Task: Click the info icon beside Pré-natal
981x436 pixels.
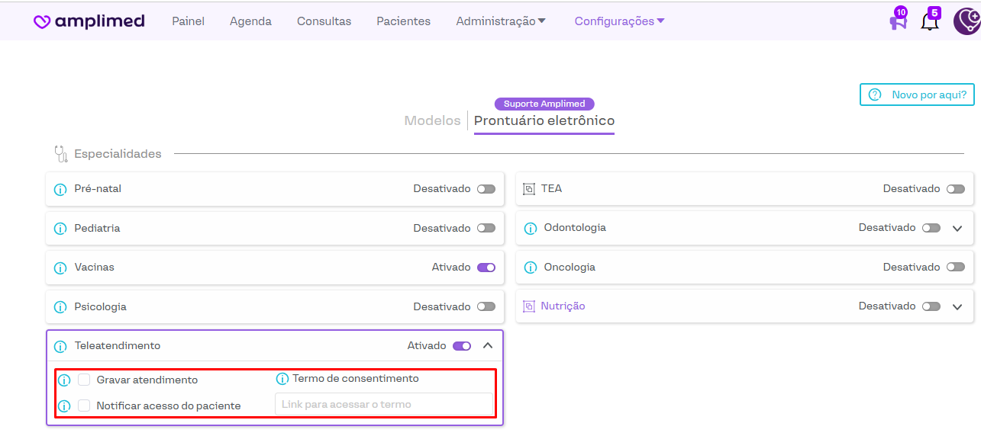Action: [60, 189]
